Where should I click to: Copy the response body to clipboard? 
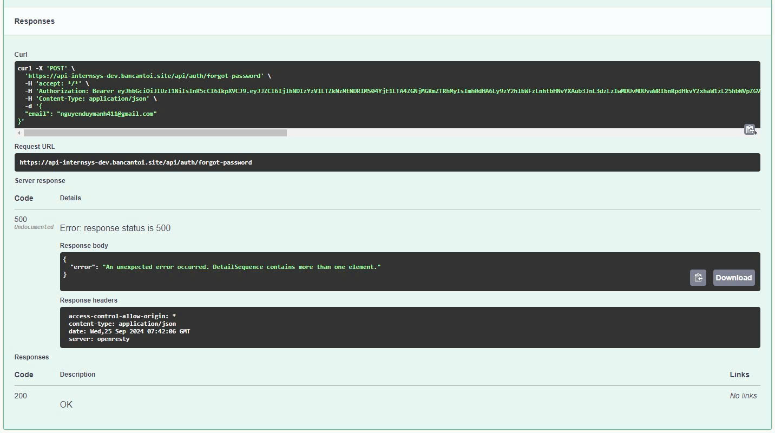pyautogui.click(x=698, y=278)
